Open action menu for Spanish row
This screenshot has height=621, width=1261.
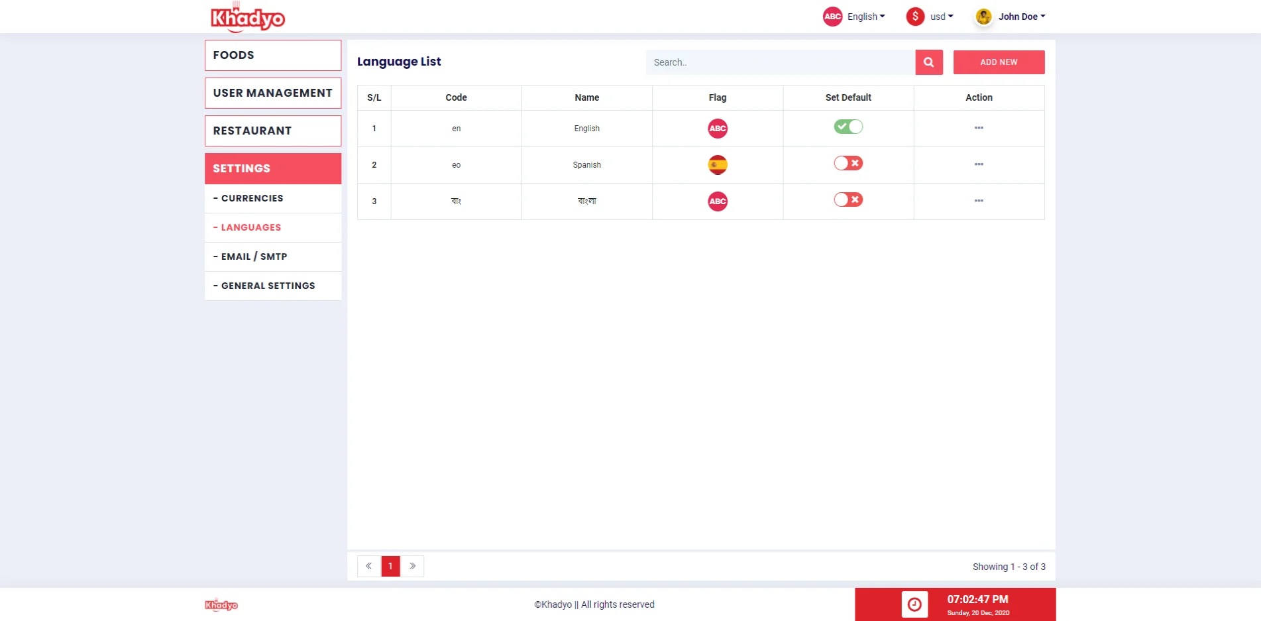click(x=979, y=164)
